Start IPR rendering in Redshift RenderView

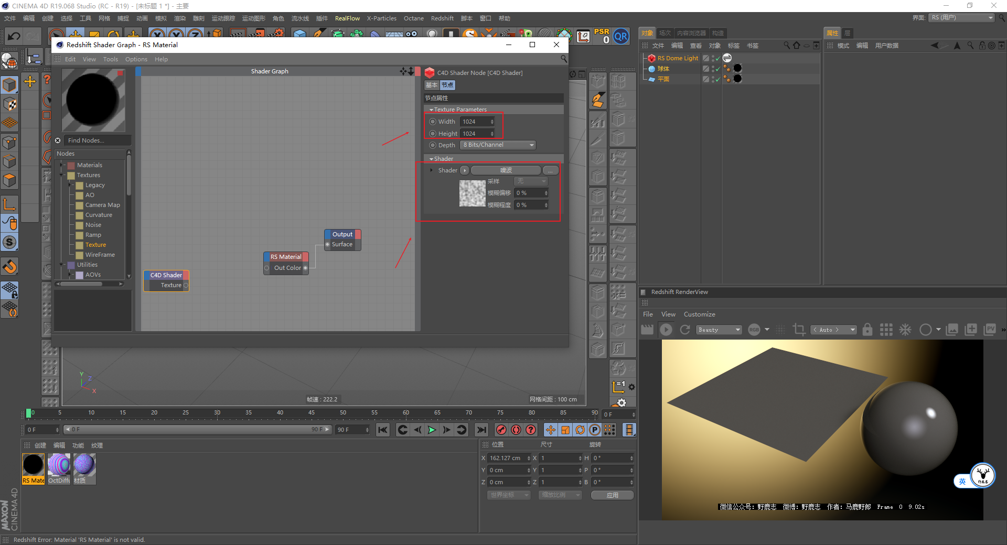[666, 330]
